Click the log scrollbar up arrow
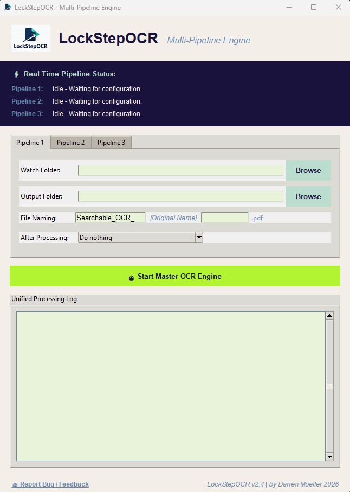Screen dimensions: 350x492 329,316
